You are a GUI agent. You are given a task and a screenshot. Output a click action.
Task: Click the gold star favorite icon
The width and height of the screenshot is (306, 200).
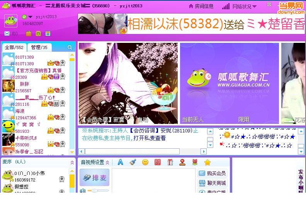(x=207, y=162)
